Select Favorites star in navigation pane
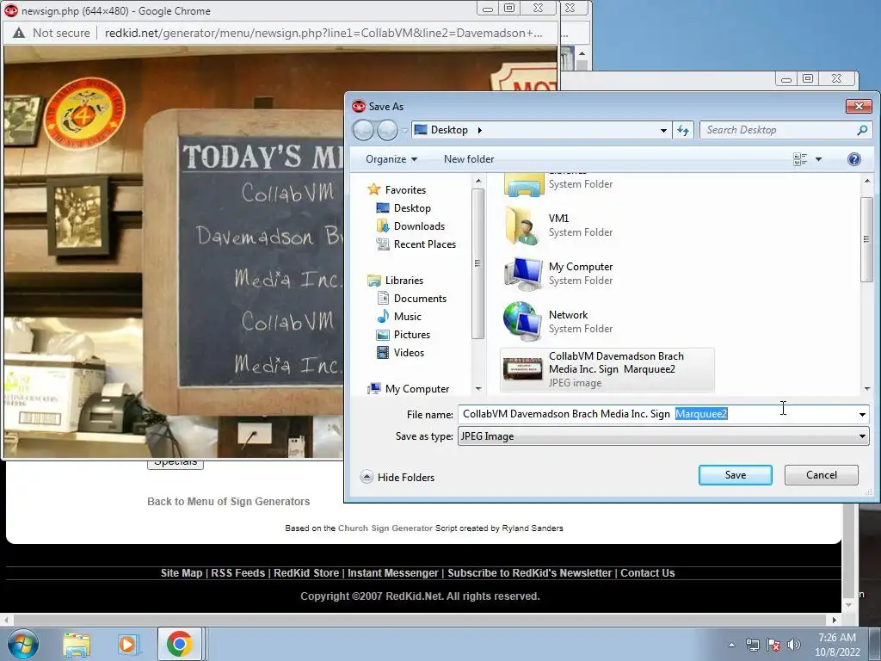This screenshot has height=661, width=881. click(373, 189)
